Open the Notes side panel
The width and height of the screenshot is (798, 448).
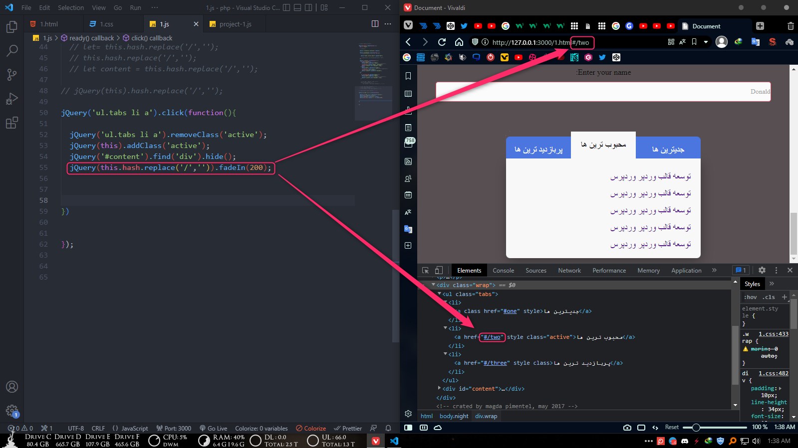click(408, 128)
